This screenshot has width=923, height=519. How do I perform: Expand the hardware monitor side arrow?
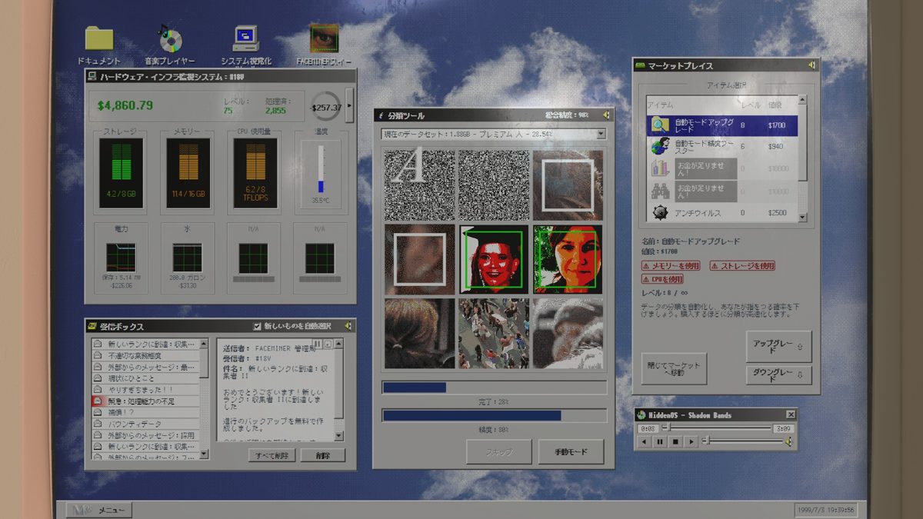(x=350, y=106)
